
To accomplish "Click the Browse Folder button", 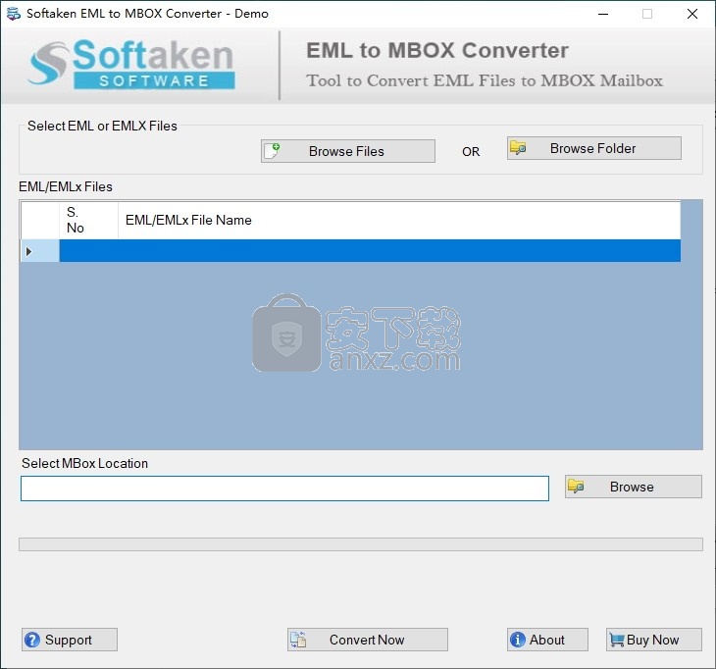I will point(594,148).
